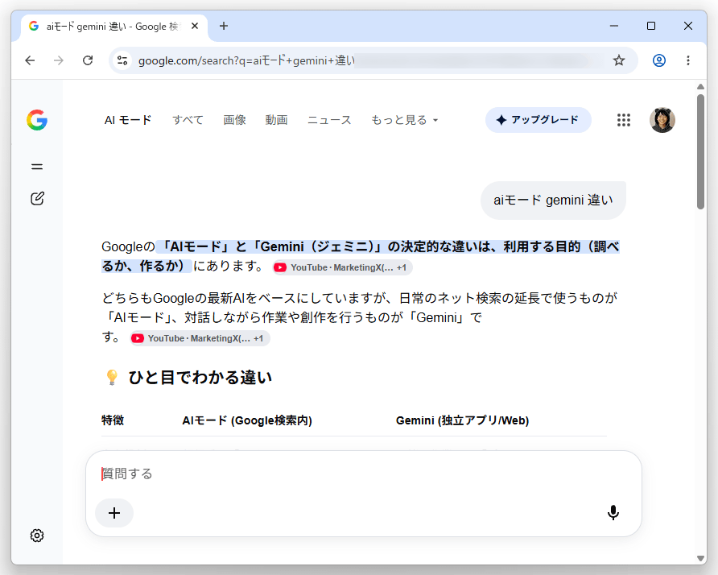Open settings with the gear icon
Viewport: 718px width, 575px height.
[x=37, y=536]
